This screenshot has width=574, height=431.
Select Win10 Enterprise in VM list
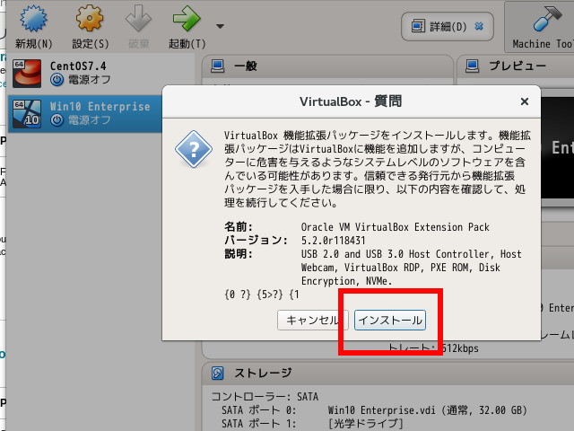coord(100,107)
